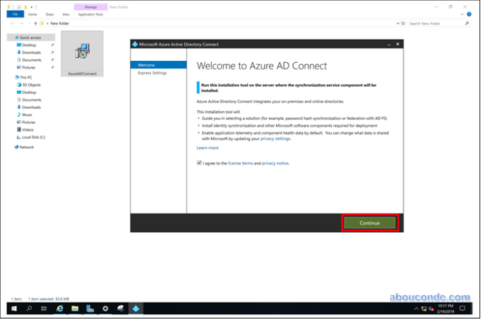Open the AzureADConnect installer file icon

[x=82, y=53]
